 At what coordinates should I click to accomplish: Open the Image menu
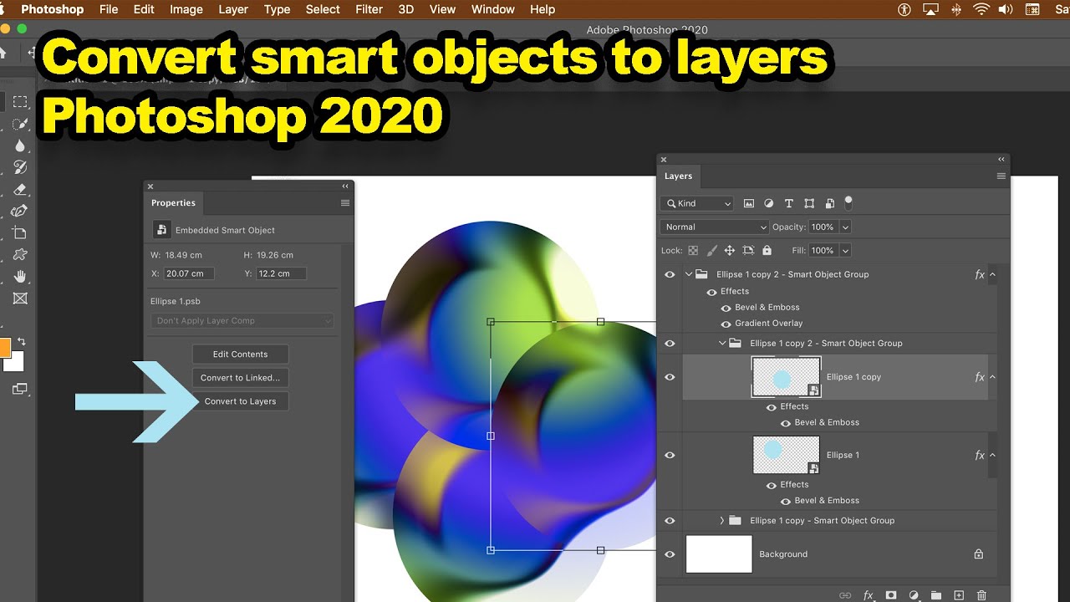click(186, 9)
